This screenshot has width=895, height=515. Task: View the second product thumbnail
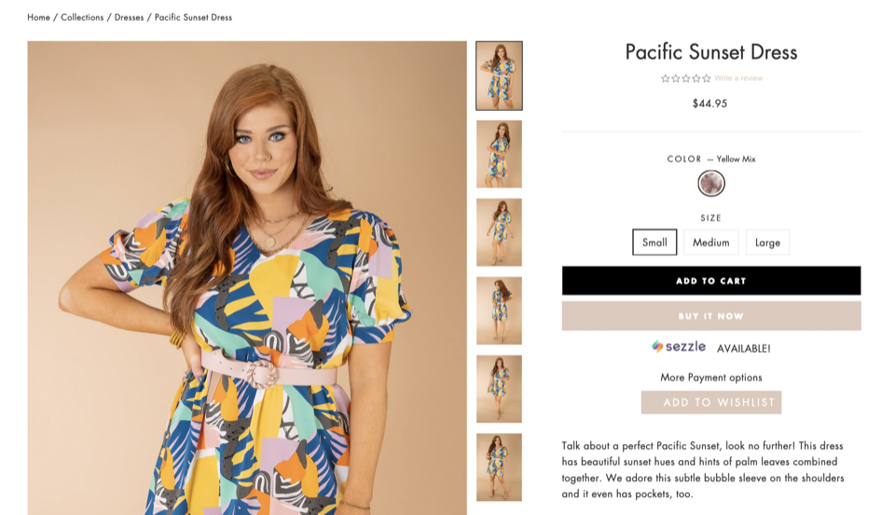tap(499, 154)
